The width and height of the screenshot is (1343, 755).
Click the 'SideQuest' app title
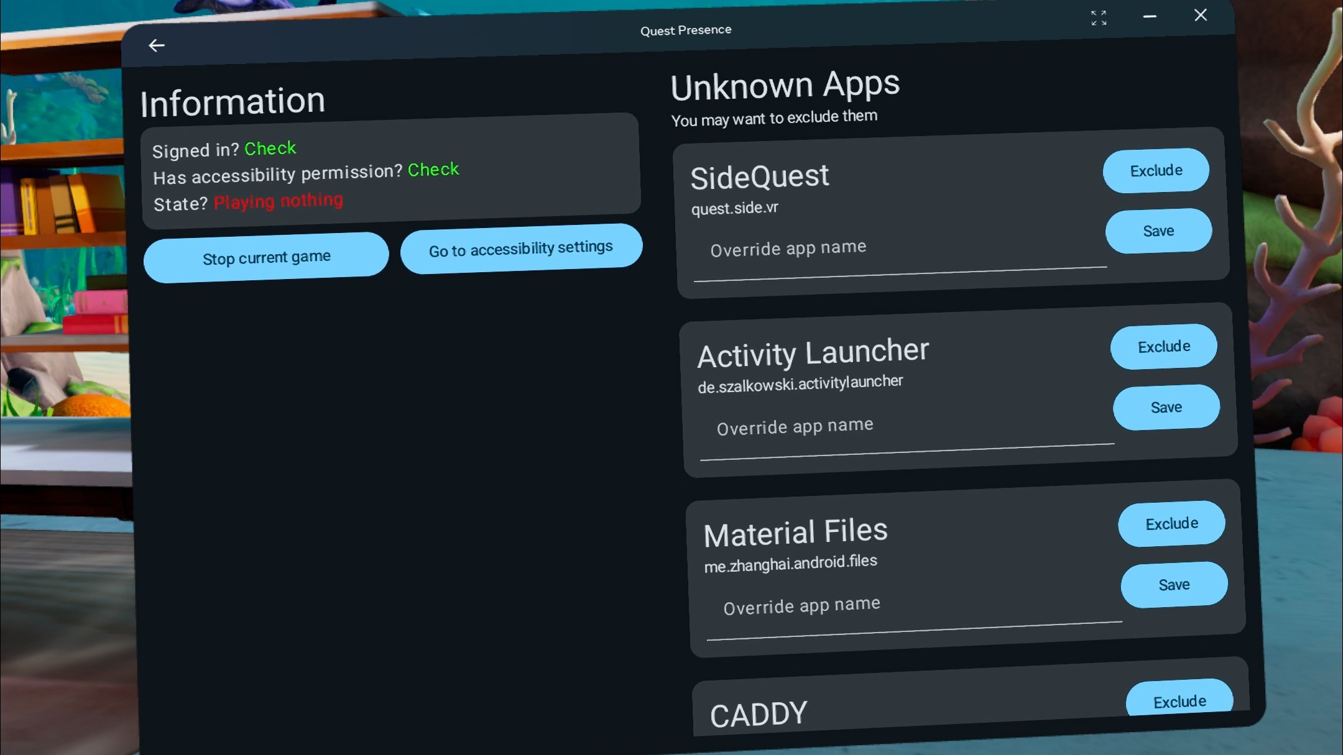tap(759, 177)
